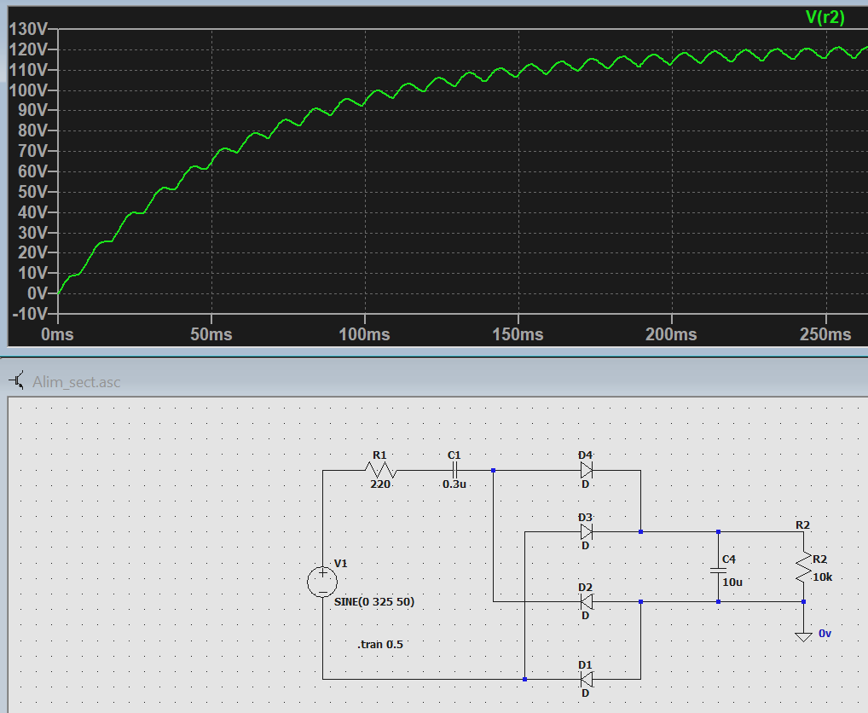Screen dimensions: 868x713
Task: Click the 0V vertical axis label
Action: [x=38, y=293]
